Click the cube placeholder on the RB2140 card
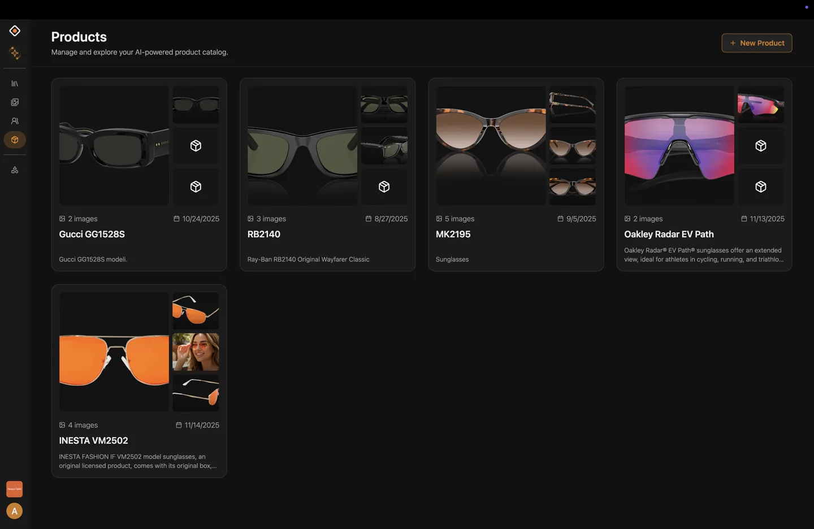814x529 pixels. tap(384, 187)
